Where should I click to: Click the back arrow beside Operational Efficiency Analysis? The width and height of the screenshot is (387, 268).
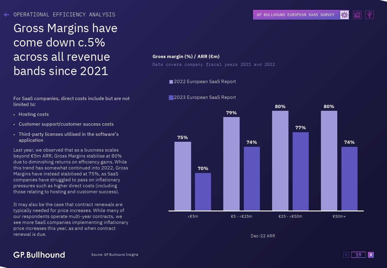click(x=7, y=15)
